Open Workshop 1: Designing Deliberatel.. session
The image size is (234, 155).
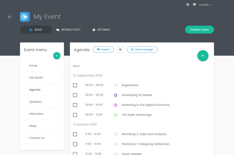146,144
